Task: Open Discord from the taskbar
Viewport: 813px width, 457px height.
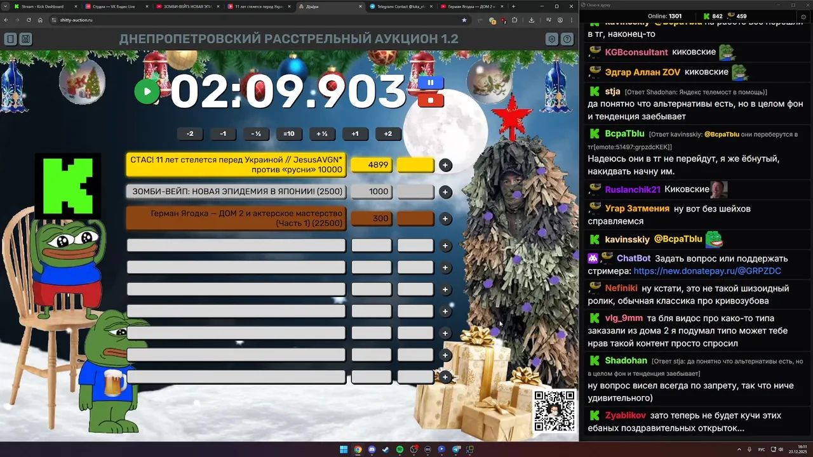Action: [x=372, y=449]
